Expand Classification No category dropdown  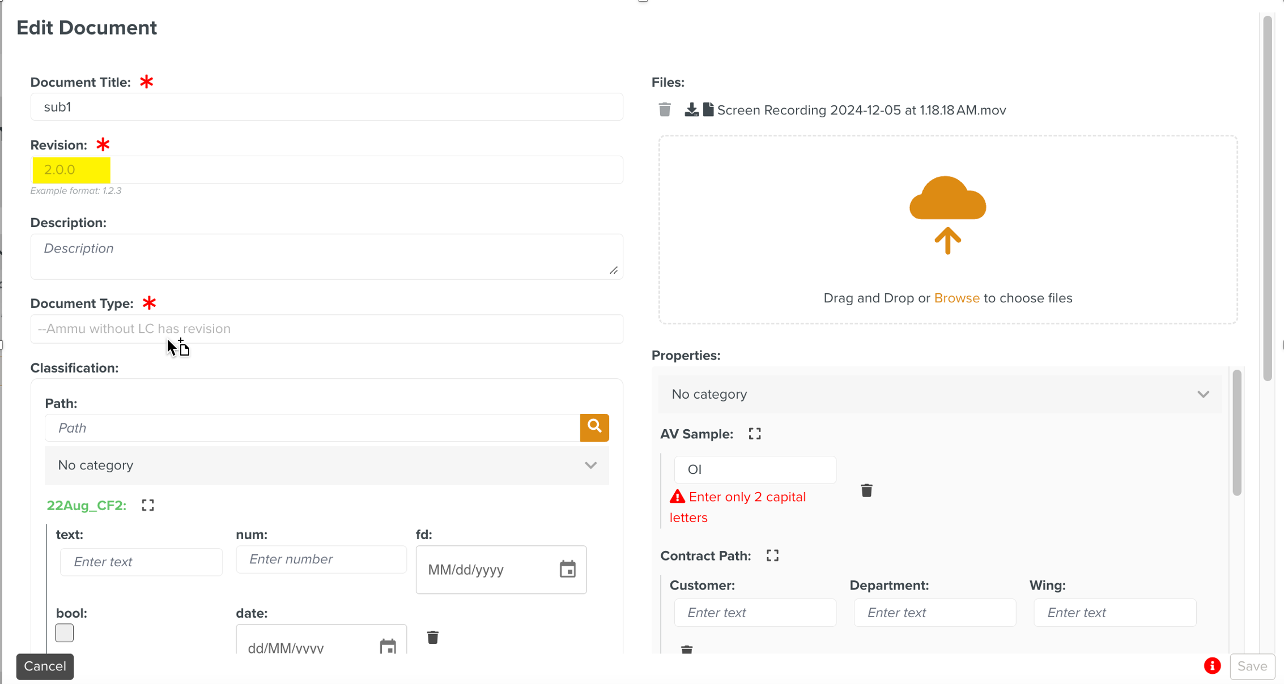click(x=326, y=465)
